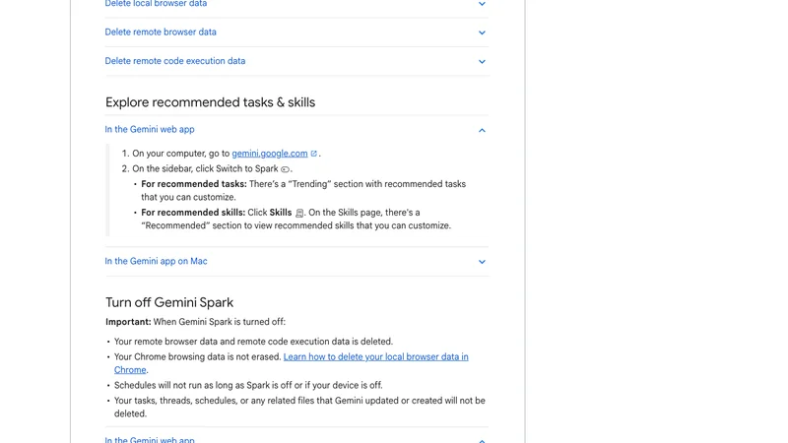Click the Explore recommended tasks & skills heading
Image resolution: width=788 pixels, height=443 pixels.
[210, 102]
